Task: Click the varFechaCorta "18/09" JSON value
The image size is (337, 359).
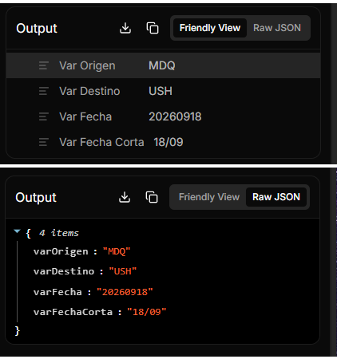Action: coord(147,312)
